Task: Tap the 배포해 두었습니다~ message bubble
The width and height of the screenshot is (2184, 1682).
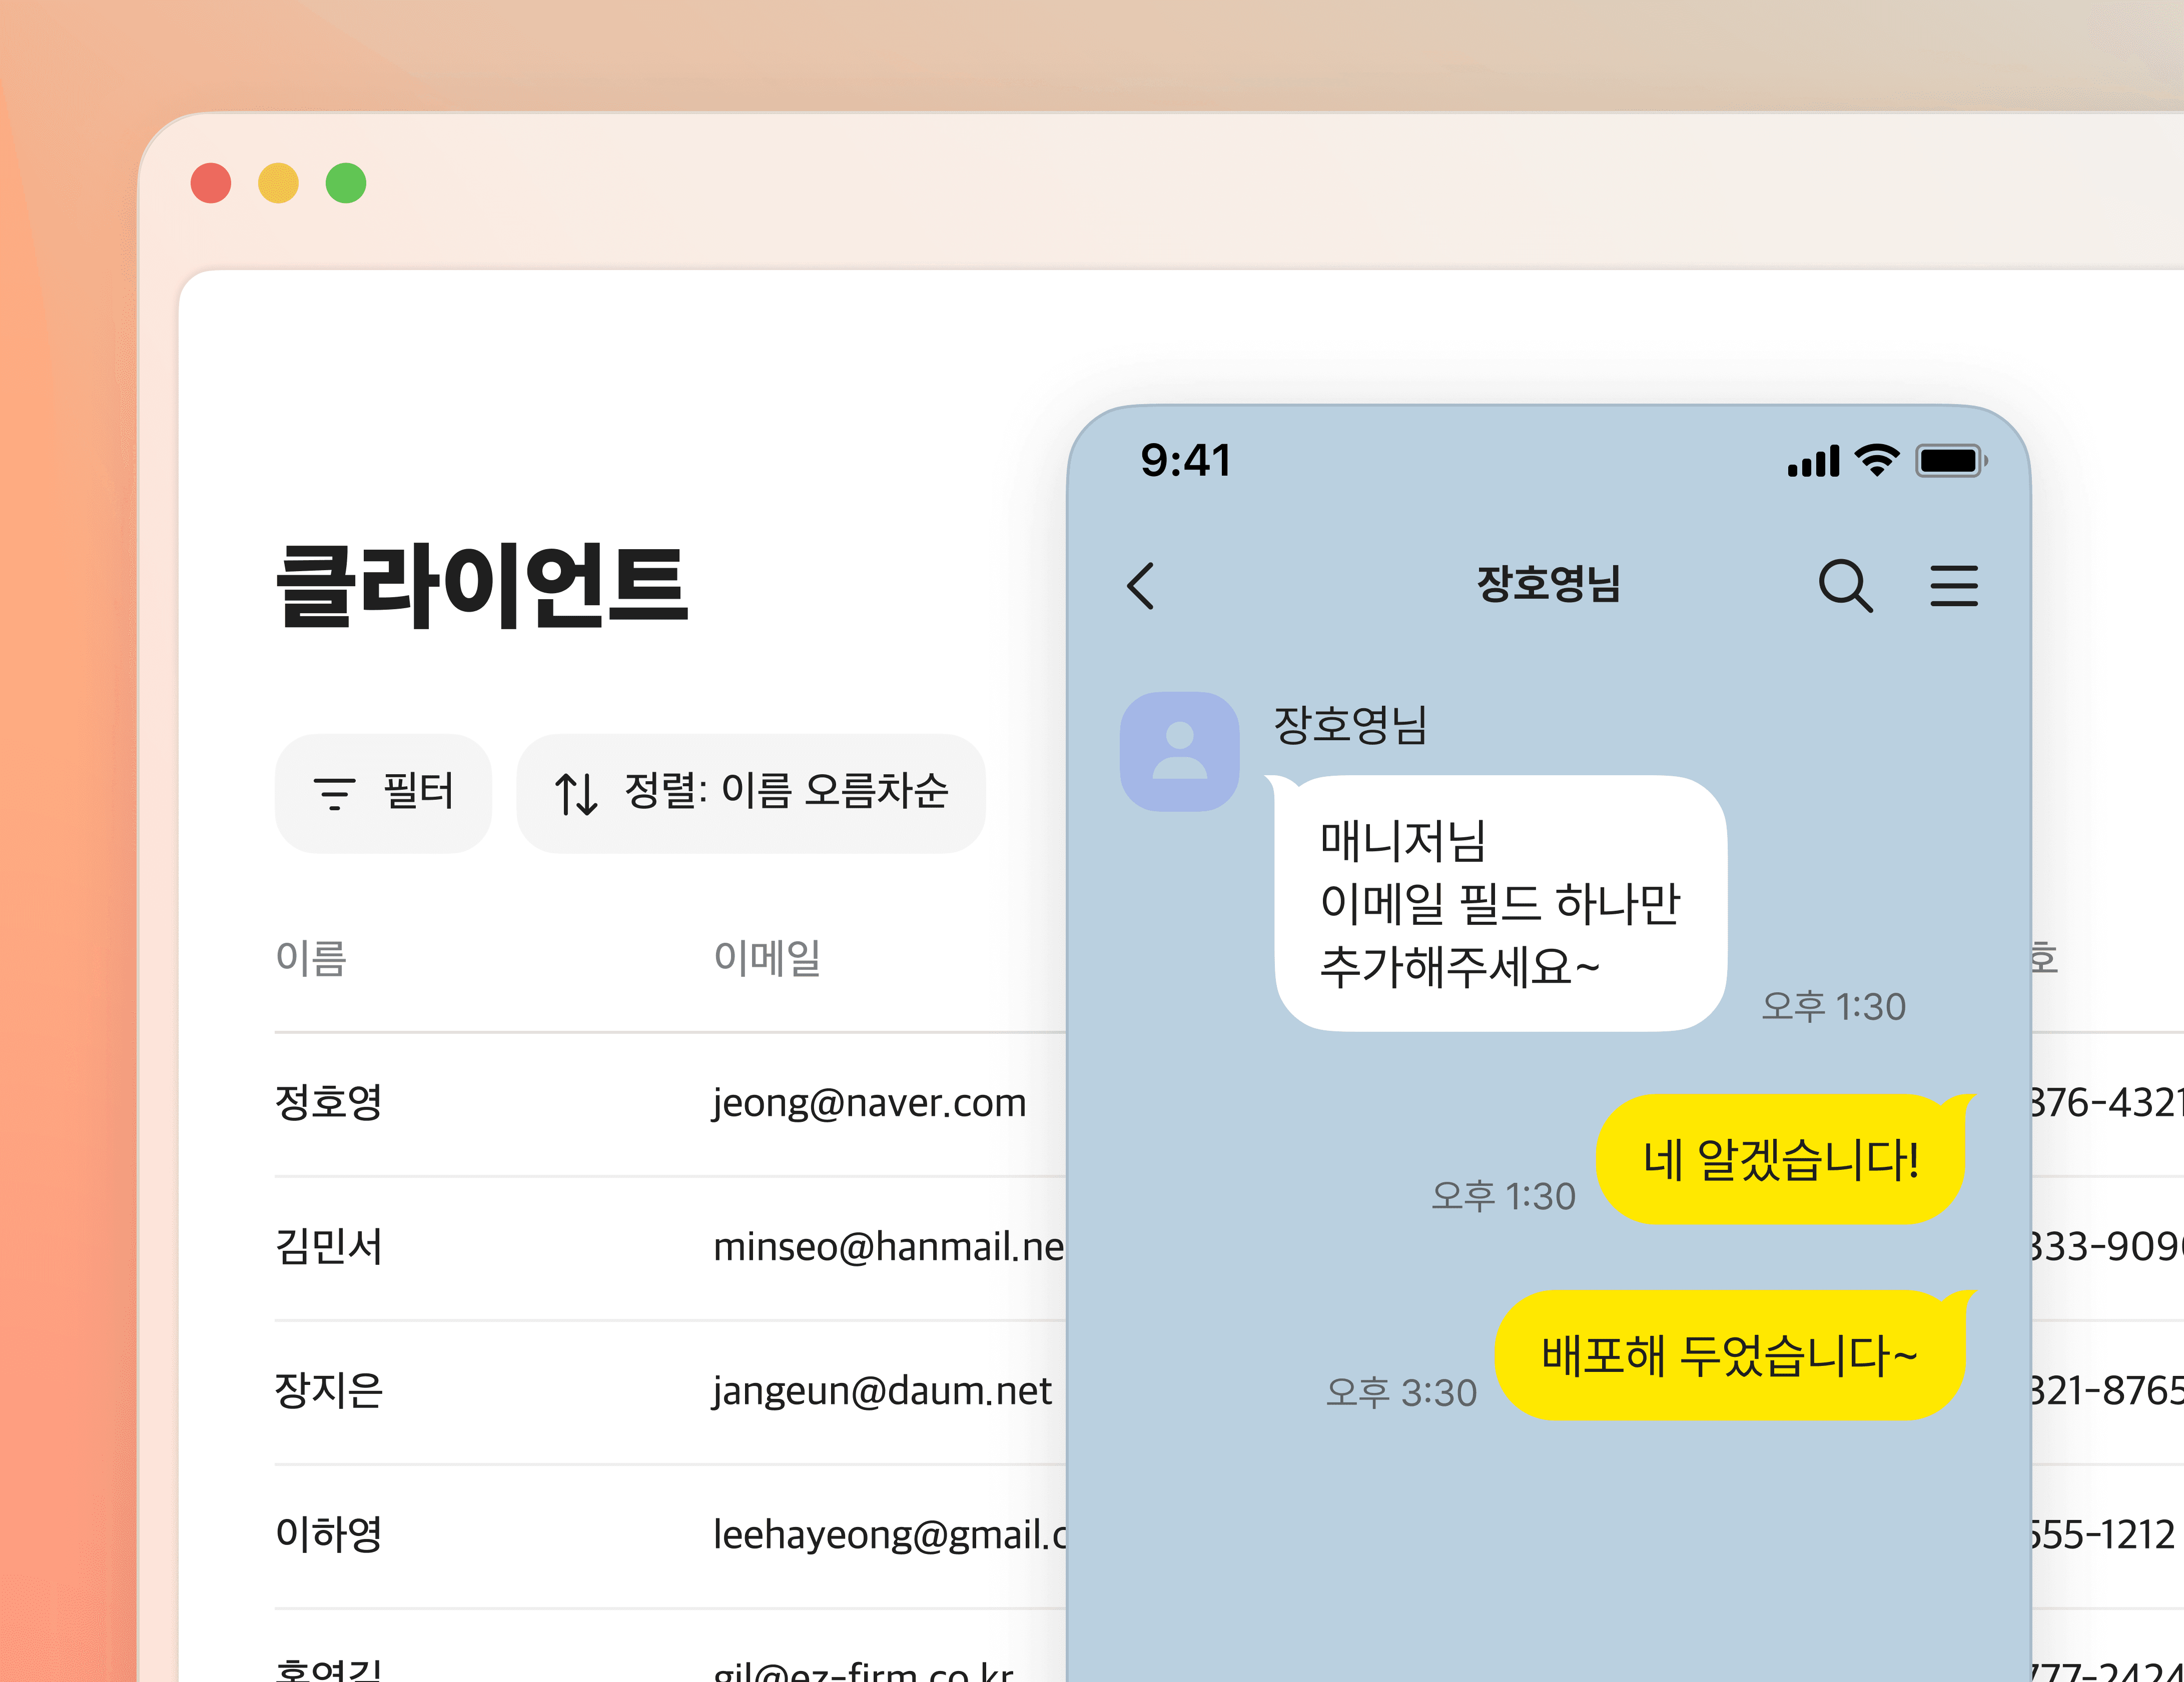Action: click(1729, 1355)
